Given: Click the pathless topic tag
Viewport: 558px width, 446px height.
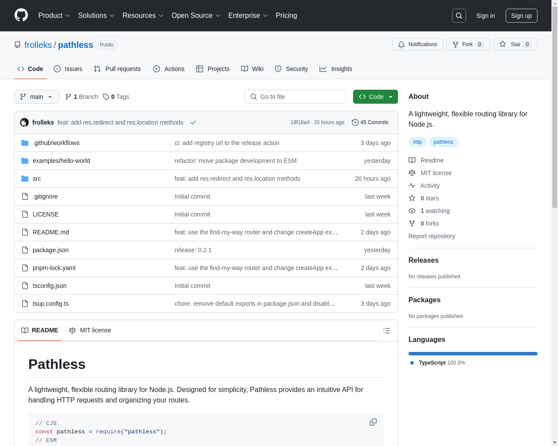Looking at the screenshot, I should [x=443, y=142].
